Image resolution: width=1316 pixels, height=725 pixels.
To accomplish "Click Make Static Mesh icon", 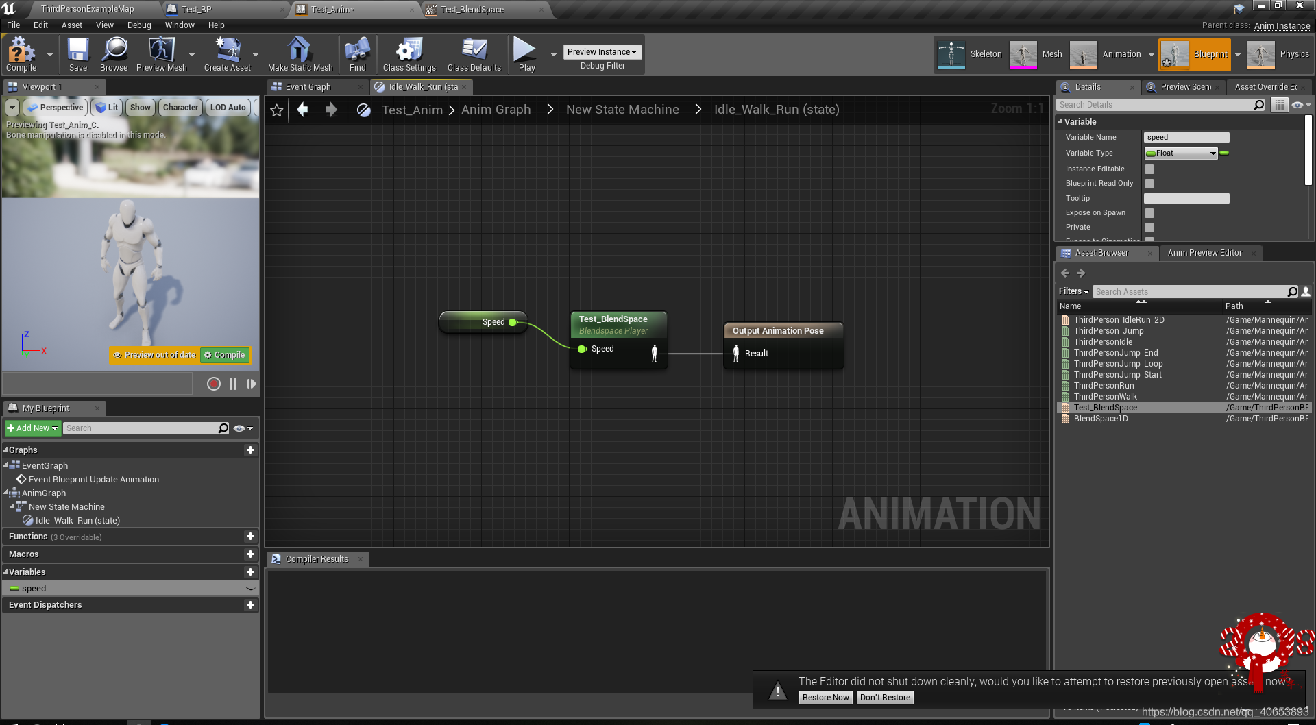I will point(300,53).
